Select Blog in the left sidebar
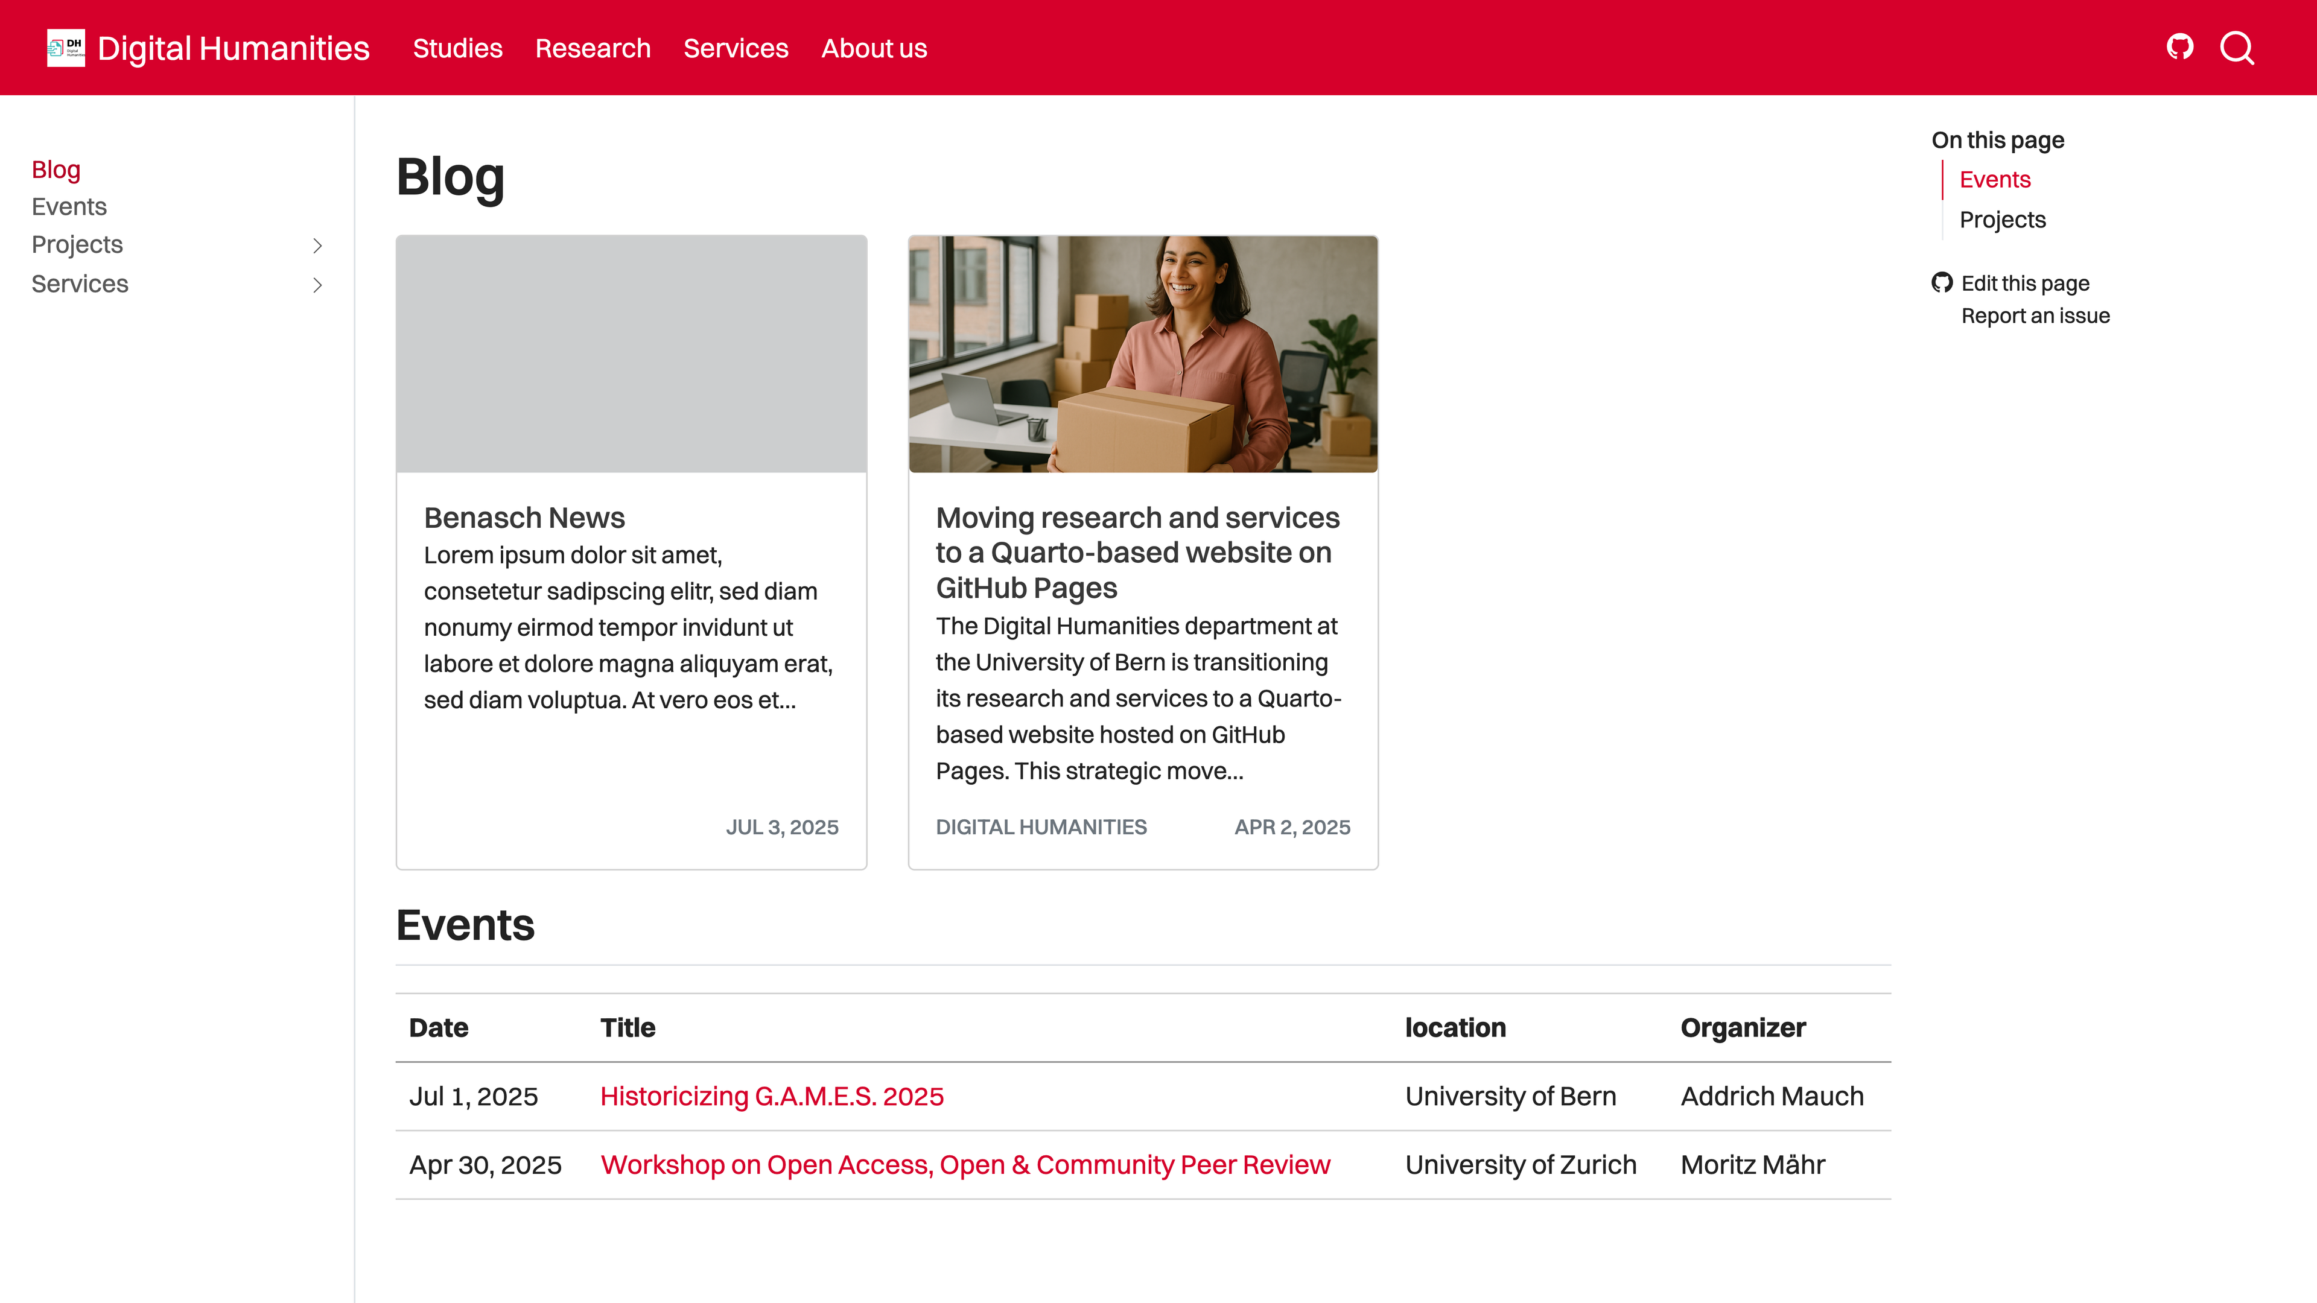 click(56, 169)
